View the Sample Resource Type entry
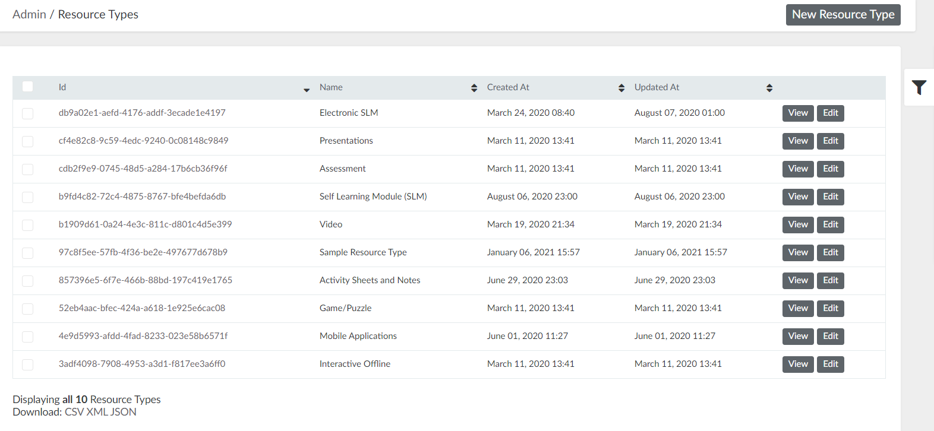Viewport: 934px width, 431px height. tap(798, 252)
